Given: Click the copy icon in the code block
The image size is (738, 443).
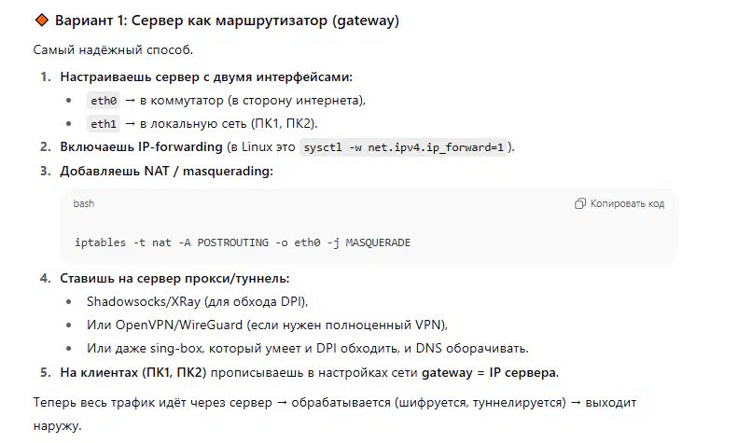Looking at the screenshot, I should click(580, 203).
